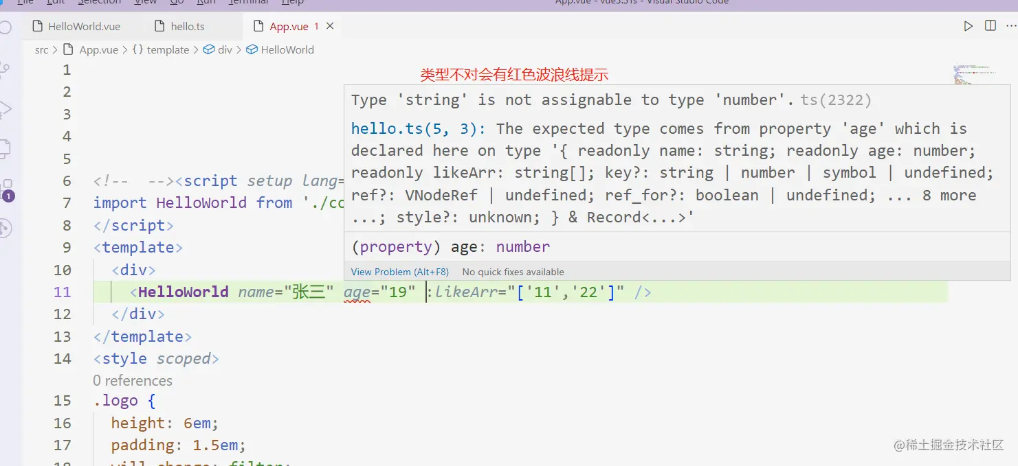Screen dimensions: 1018x466
Task: Close the App.vue tab
Action: (x=330, y=26)
